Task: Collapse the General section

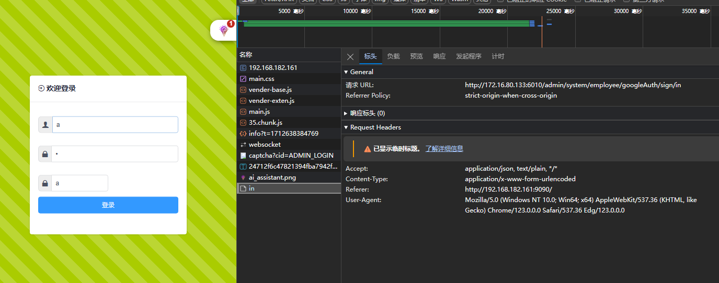Action: coord(346,72)
